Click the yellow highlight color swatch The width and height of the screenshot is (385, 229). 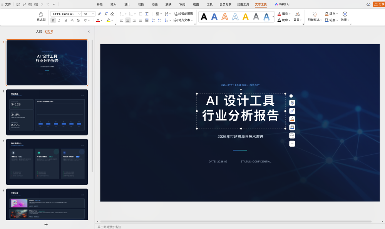tap(108, 20)
